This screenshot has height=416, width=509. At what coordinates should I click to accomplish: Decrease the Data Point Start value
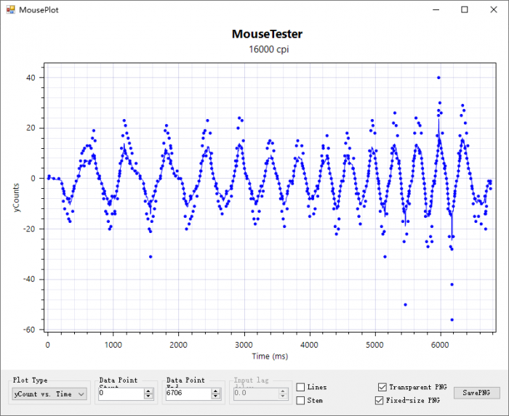pyautogui.click(x=148, y=396)
